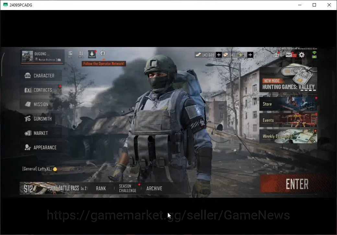
Task: Open the General chat message from LeftyXL
Action: [x=40, y=169]
